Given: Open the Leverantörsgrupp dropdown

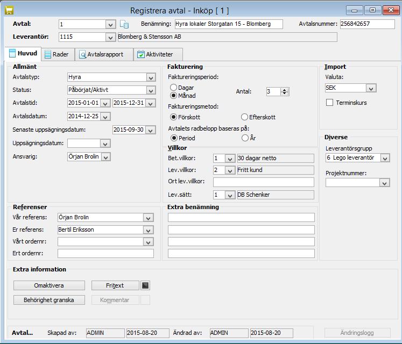Looking at the screenshot, I should pos(385,158).
